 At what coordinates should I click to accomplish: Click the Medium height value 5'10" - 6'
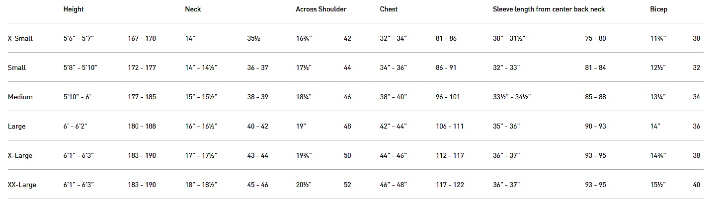coord(77,97)
